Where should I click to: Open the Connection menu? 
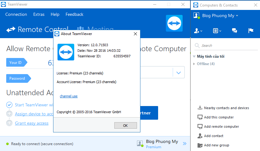click(x=16, y=14)
